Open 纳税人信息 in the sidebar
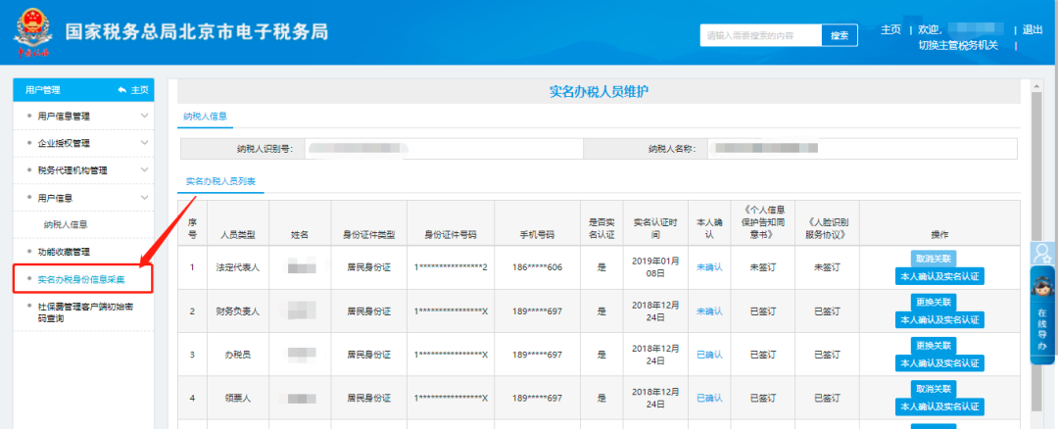 coord(66,224)
